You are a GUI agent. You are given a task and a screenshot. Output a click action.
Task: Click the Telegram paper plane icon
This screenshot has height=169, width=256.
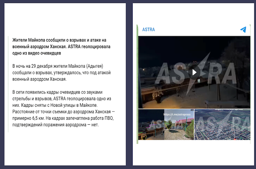pyautogui.click(x=243, y=30)
